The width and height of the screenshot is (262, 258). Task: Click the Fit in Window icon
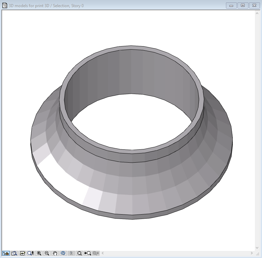pyautogui.click(x=80, y=253)
